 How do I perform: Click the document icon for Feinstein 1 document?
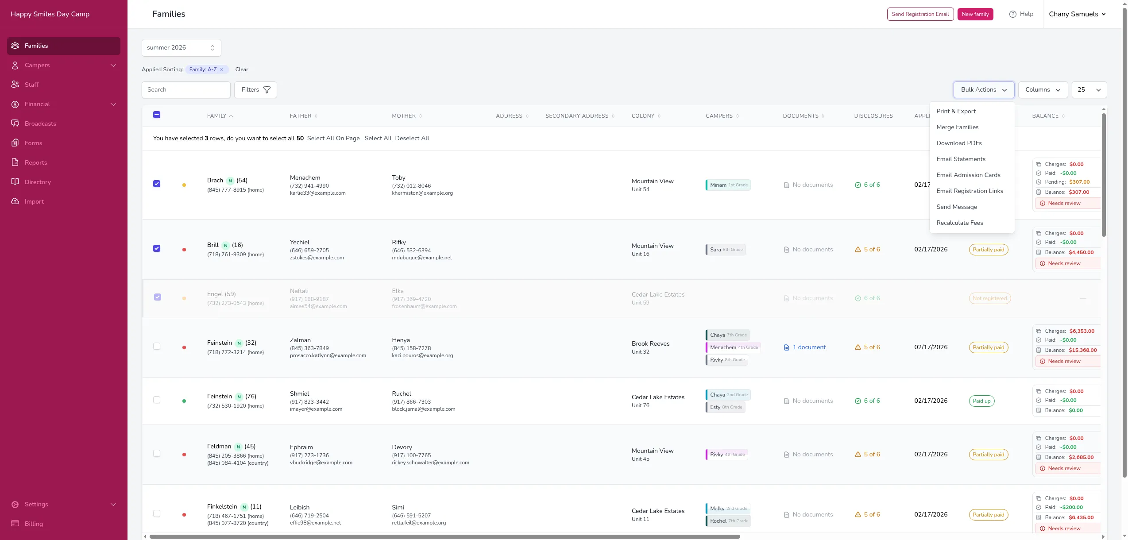pyautogui.click(x=787, y=347)
